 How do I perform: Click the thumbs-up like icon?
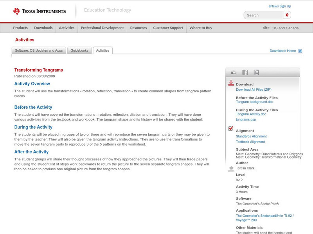coord(233,72)
